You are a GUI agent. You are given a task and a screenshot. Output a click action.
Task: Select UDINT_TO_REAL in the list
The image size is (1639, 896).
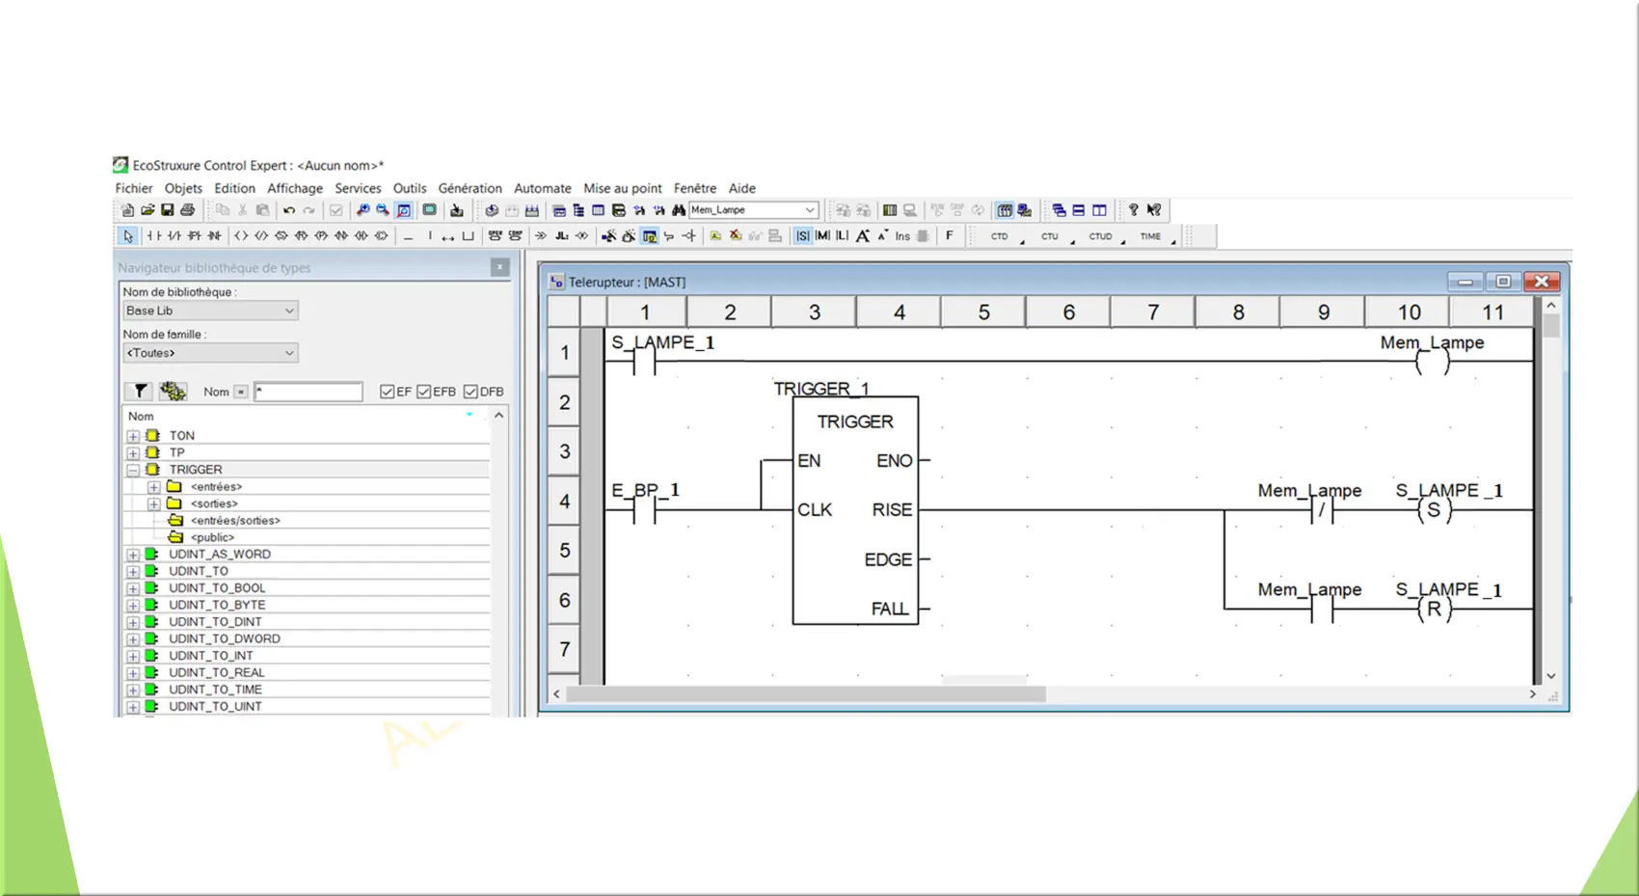click(x=216, y=673)
